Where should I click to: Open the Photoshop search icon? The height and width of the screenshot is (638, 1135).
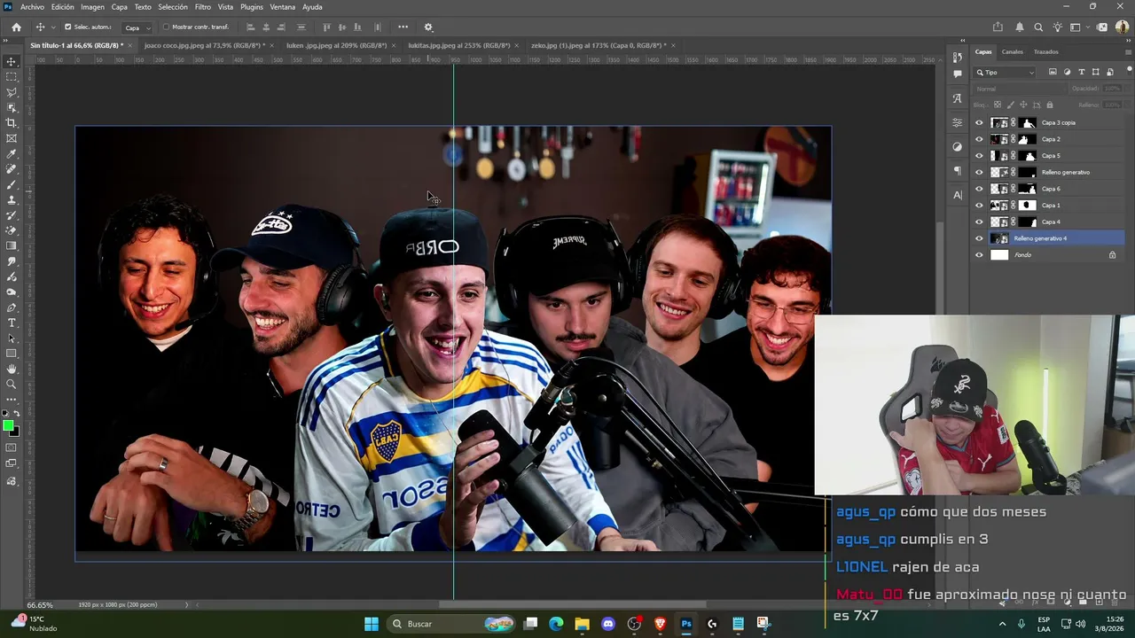point(1038,27)
